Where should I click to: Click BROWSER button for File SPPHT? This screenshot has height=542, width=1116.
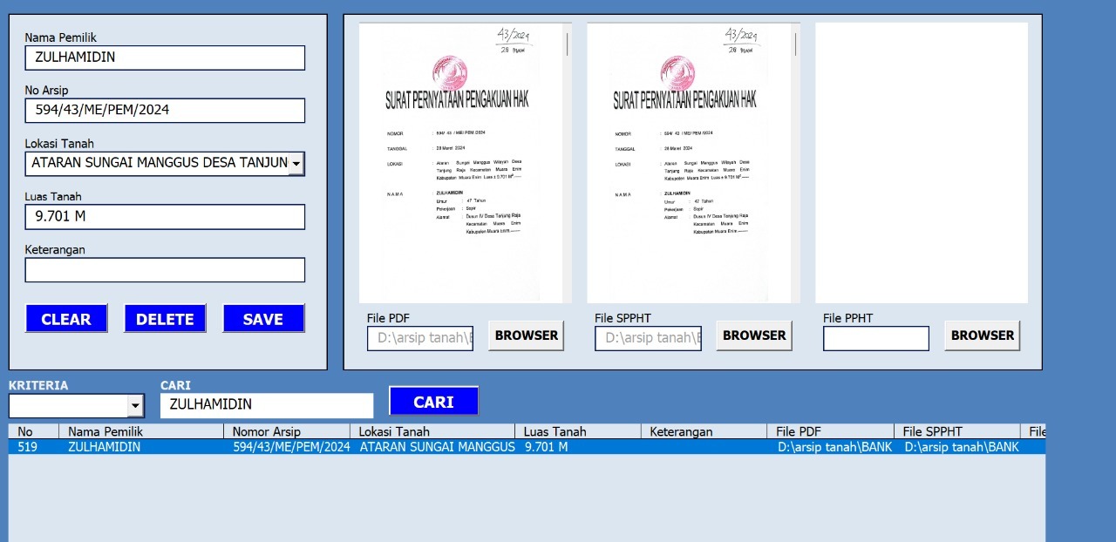pos(754,335)
